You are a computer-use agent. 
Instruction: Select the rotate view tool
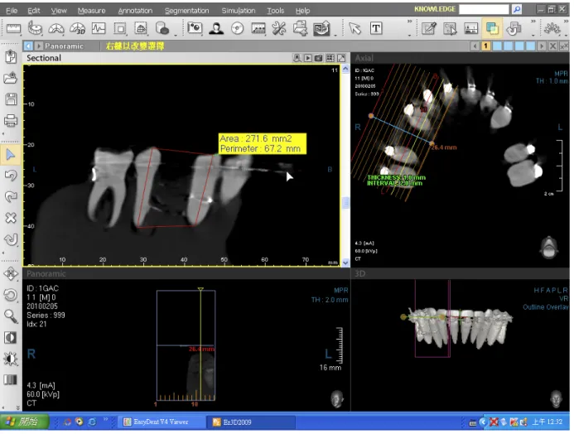point(11,295)
